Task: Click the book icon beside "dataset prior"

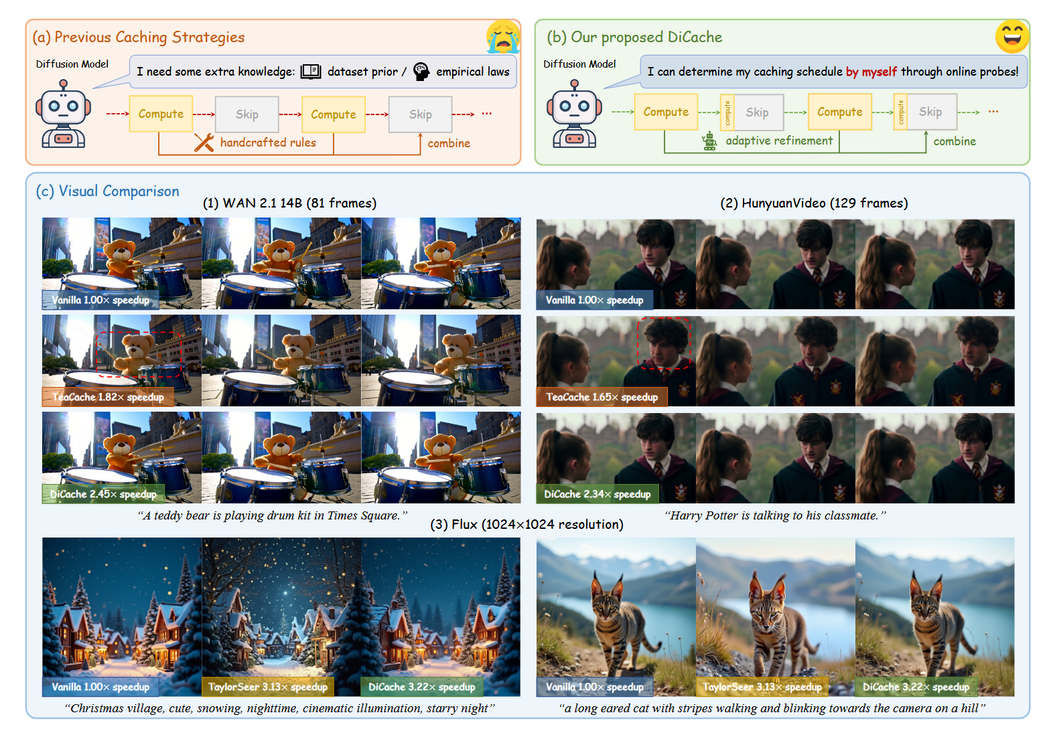Action: coord(311,72)
